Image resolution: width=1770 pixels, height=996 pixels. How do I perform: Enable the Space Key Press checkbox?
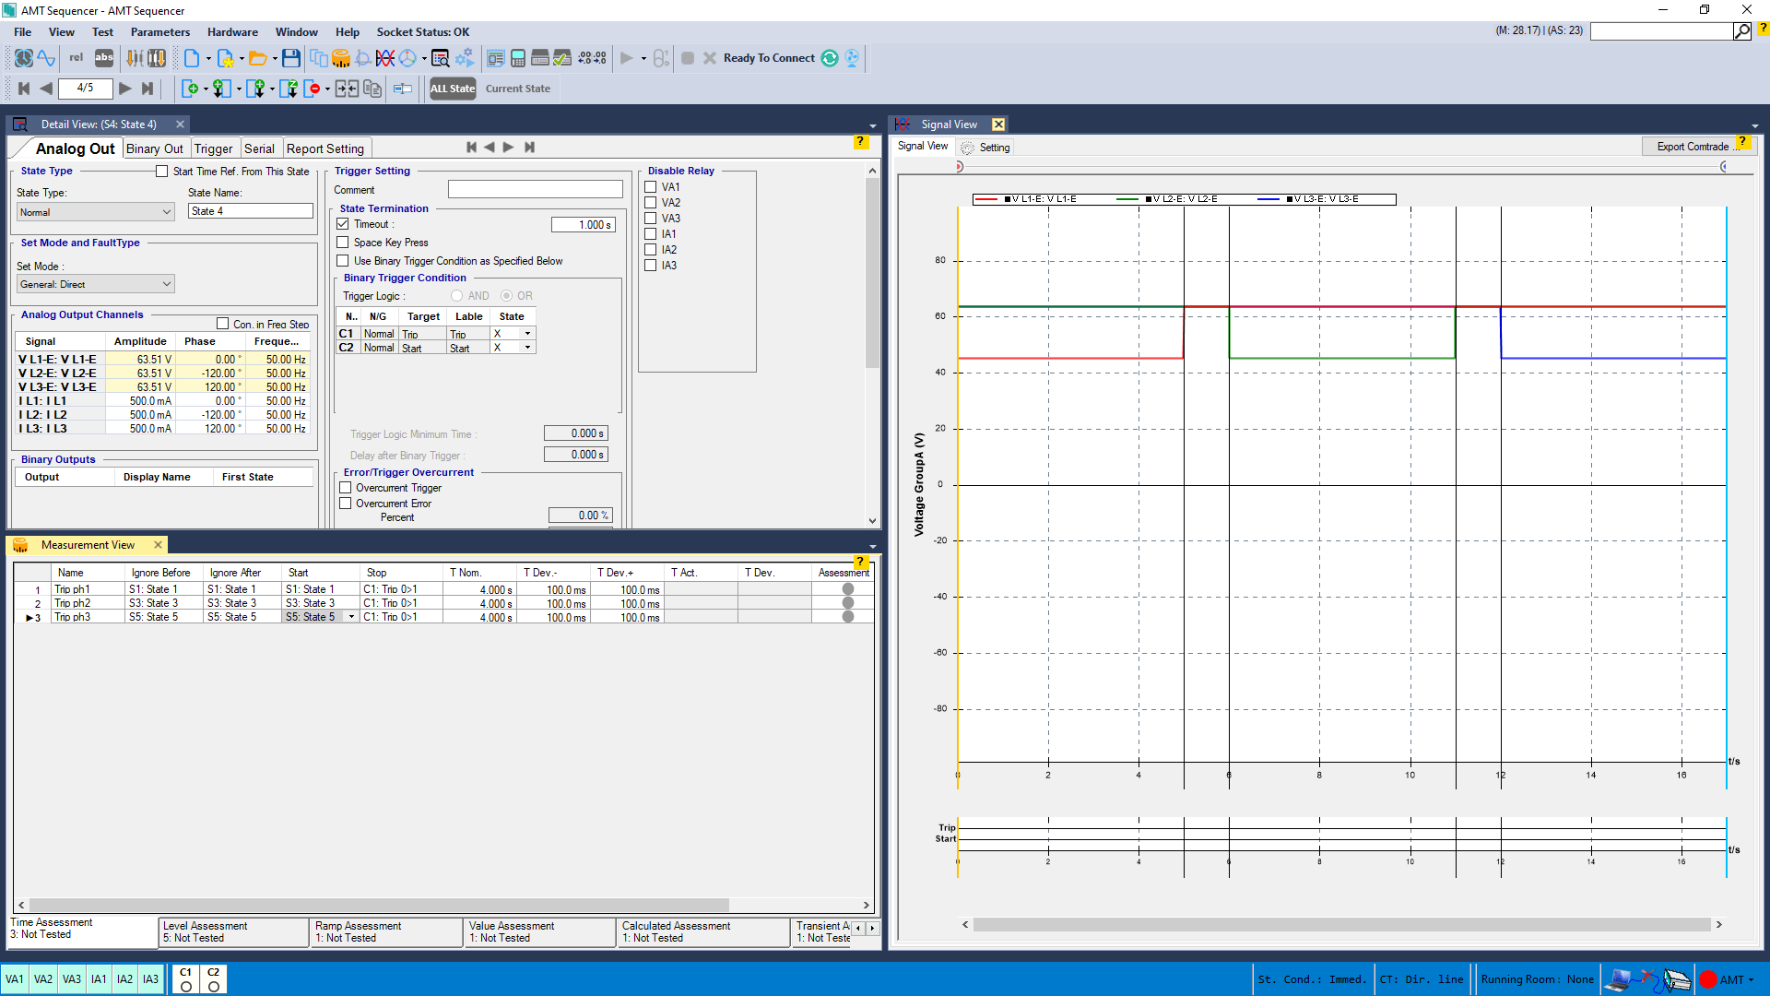343,243
